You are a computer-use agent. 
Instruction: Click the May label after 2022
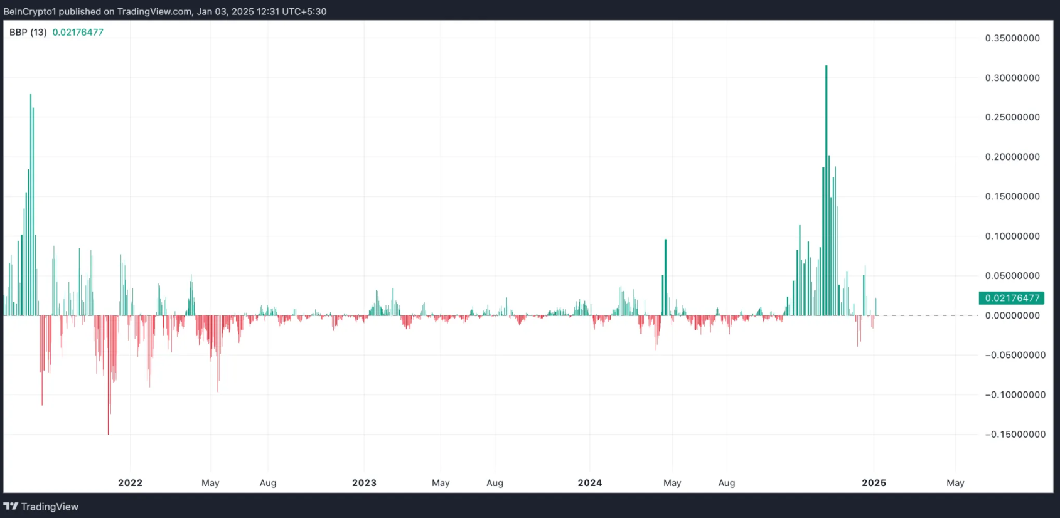click(210, 483)
